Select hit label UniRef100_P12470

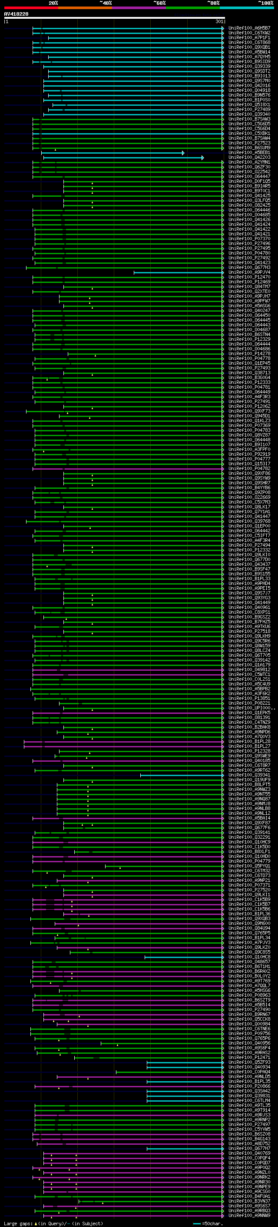point(249,277)
